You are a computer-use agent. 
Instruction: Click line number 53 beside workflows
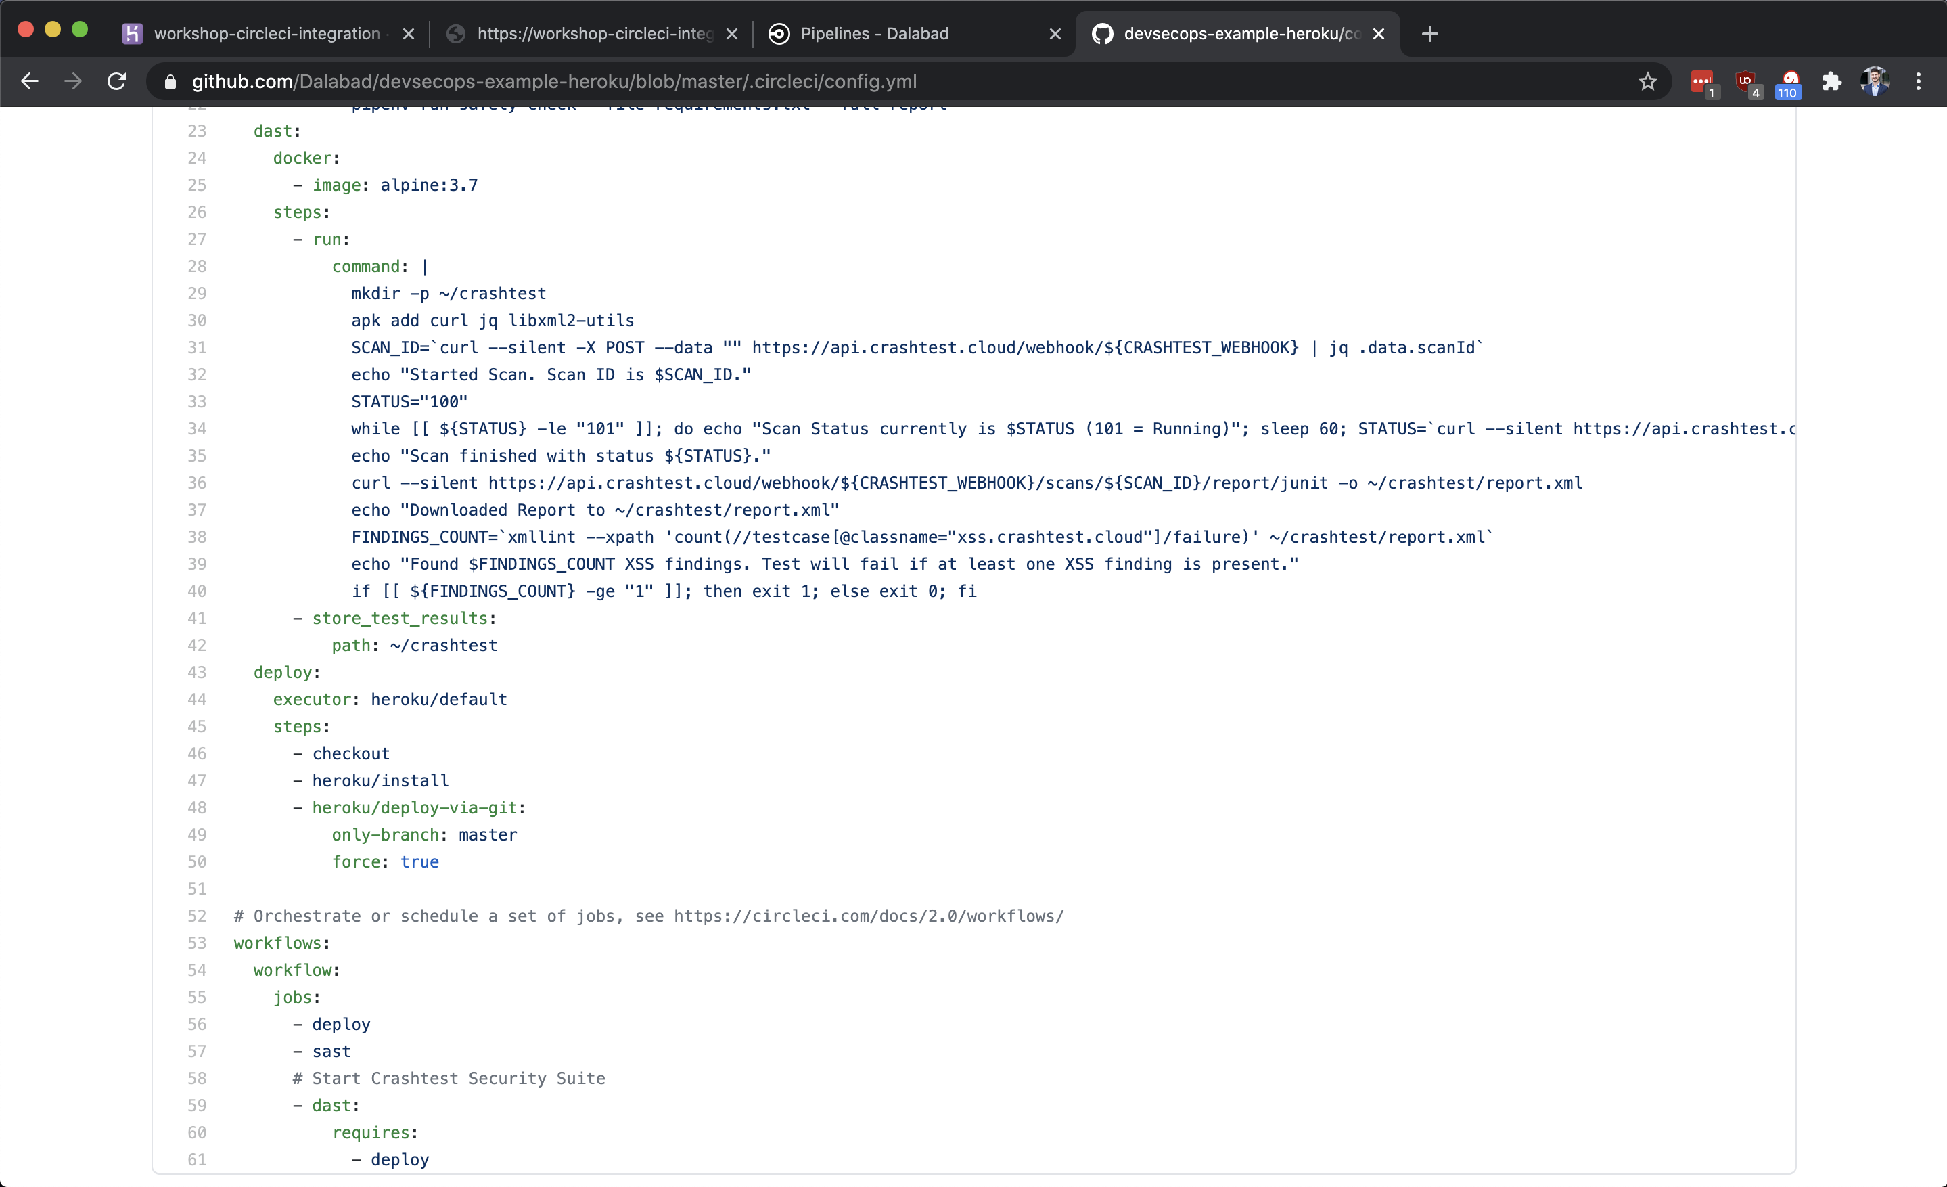(197, 943)
